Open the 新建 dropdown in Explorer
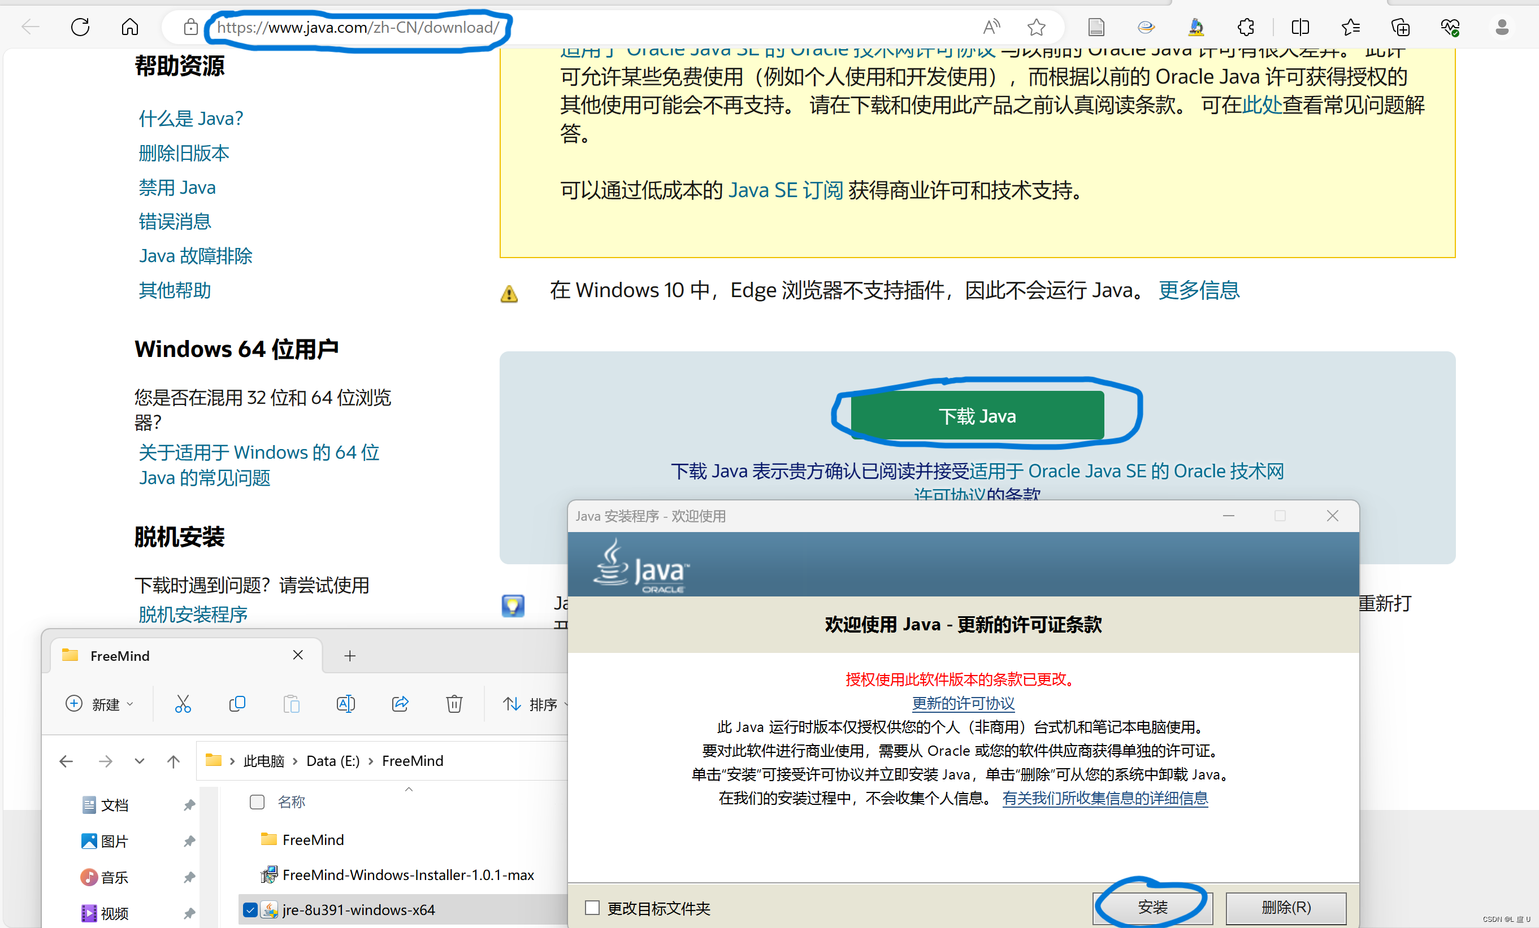 point(100,704)
